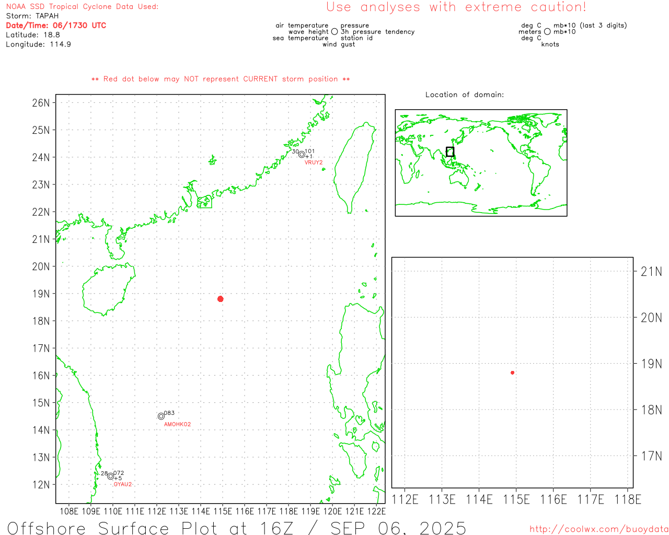
Task: Click the 'sea temperature' legend label
Action: (x=301, y=38)
